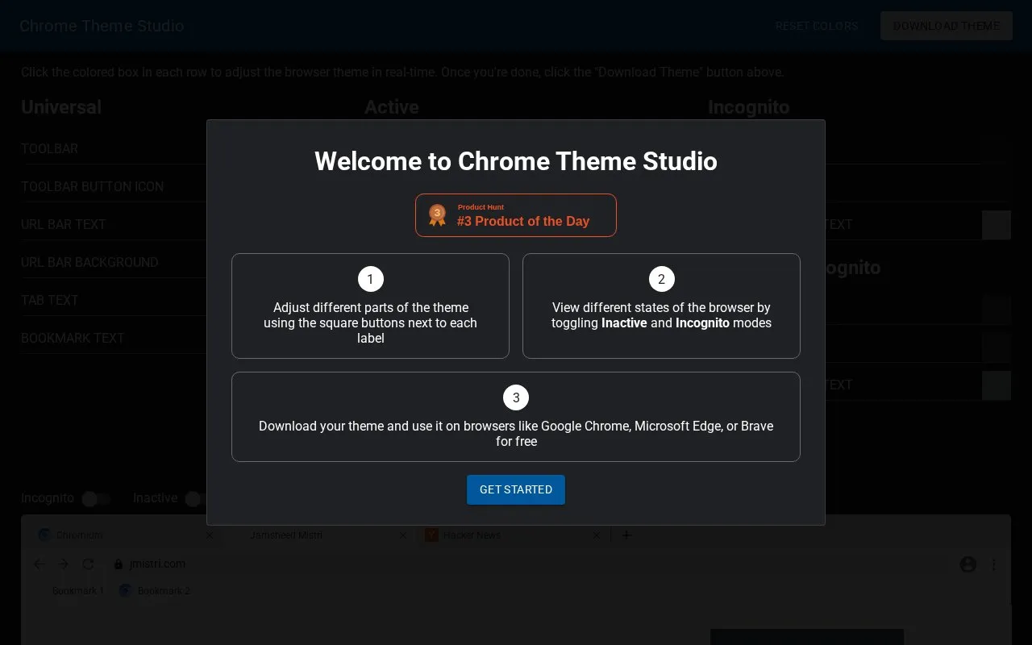Click the Chromium tab favicon
Screen dimensions: 1032x645
(44, 535)
